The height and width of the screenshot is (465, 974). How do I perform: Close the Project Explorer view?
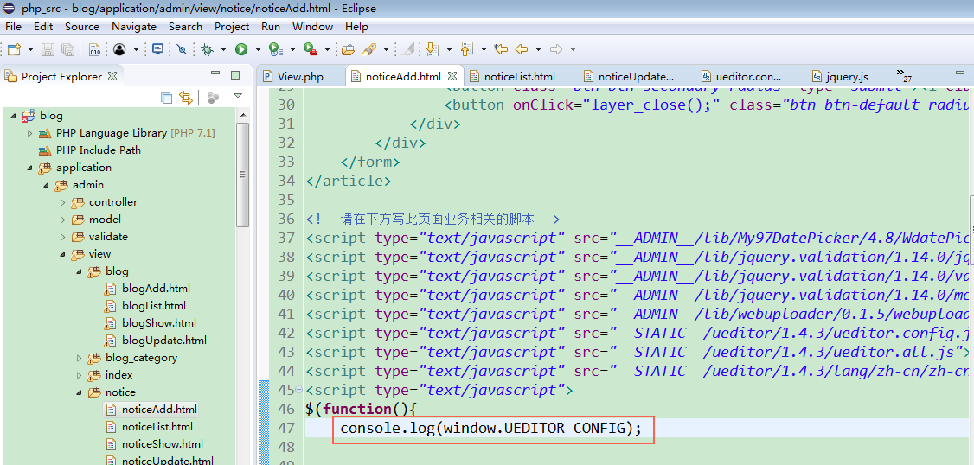[x=112, y=76]
